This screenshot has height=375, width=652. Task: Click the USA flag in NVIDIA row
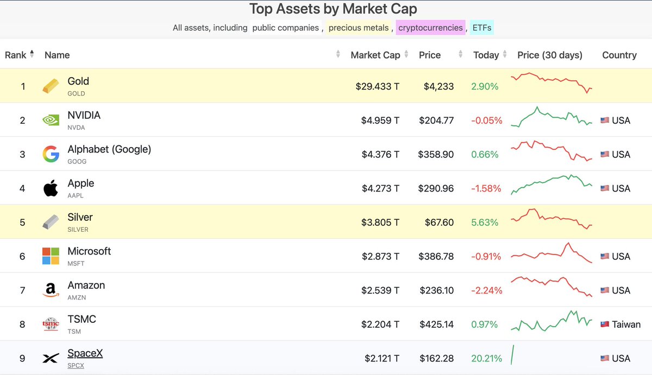tap(605, 120)
